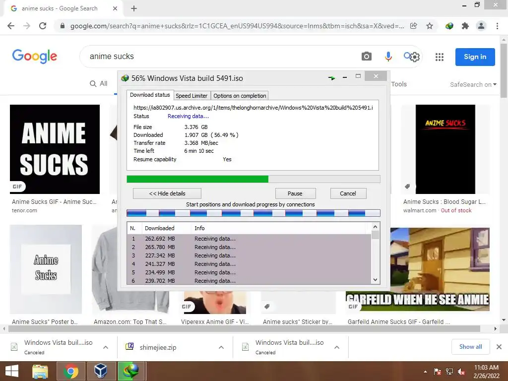
Task: Click the IDM extension icon in Chrome toolbar
Action: point(449,26)
